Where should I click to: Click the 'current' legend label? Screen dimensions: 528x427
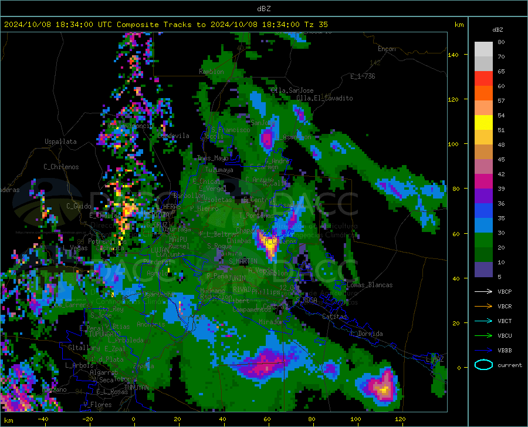click(510, 365)
